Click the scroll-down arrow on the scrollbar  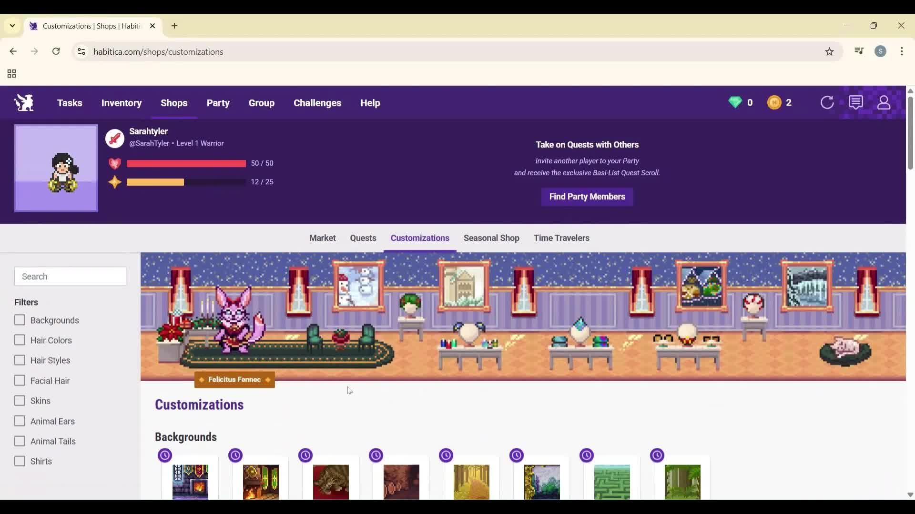(x=910, y=495)
